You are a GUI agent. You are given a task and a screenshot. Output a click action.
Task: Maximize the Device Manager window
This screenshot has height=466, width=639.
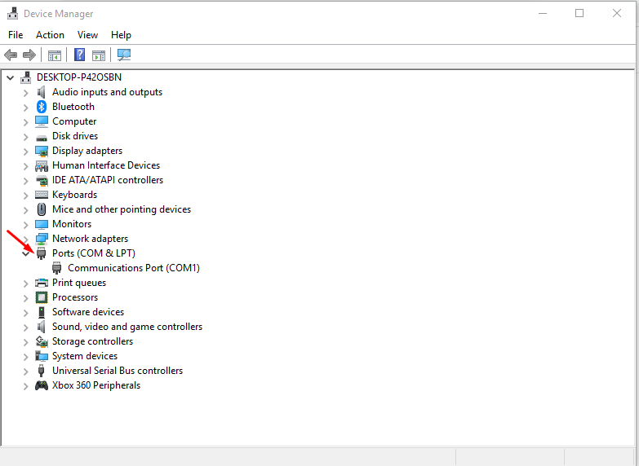(579, 13)
